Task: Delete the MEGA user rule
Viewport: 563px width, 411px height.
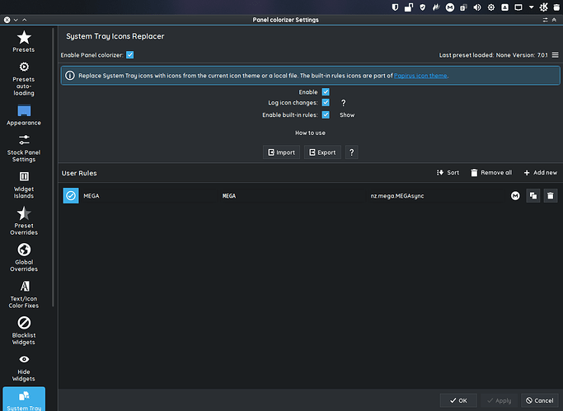Action: click(x=551, y=195)
